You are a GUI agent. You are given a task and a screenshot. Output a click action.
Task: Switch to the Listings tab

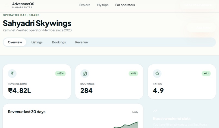37,42
